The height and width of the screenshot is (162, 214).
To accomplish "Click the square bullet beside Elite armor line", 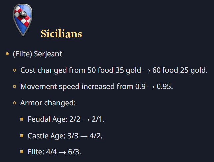I will click(22, 152).
